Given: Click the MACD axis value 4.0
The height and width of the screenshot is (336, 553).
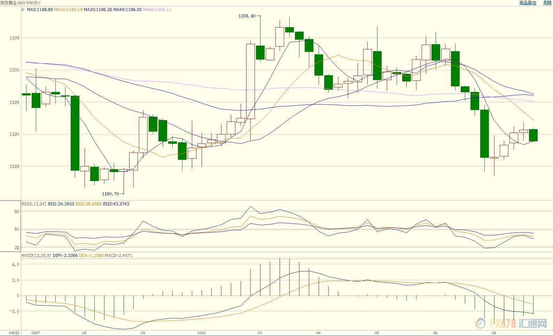Looking at the screenshot, I should pos(16,265).
